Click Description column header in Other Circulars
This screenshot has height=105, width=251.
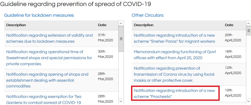coord(144,25)
